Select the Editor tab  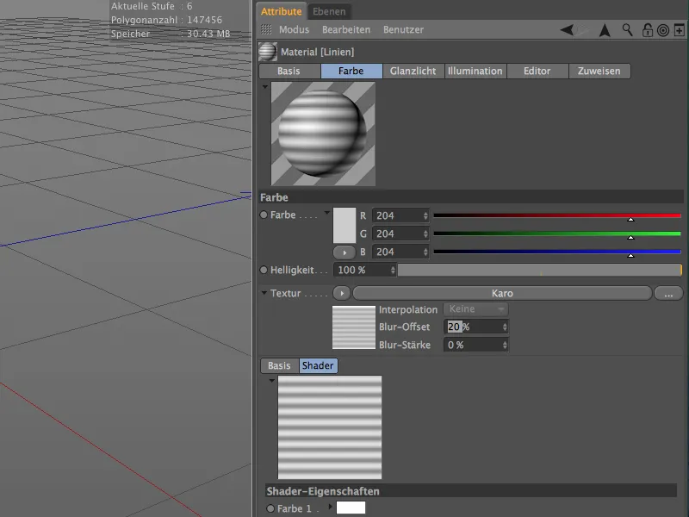(x=537, y=72)
